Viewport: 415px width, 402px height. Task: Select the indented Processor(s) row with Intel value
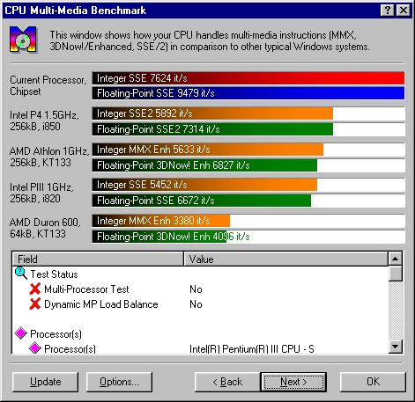click(200, 348)
